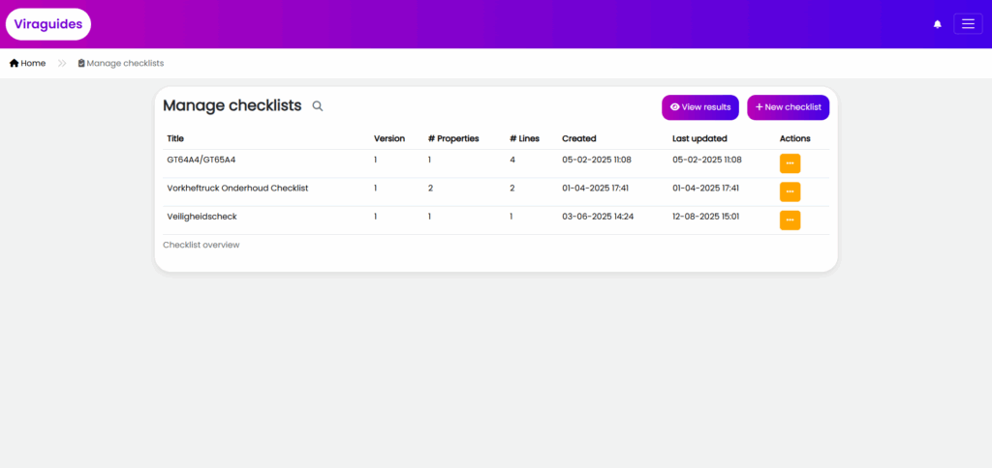The height and width of the screenshot is (468, 992).
Task: Open View results button
Action: coord(700,107)
